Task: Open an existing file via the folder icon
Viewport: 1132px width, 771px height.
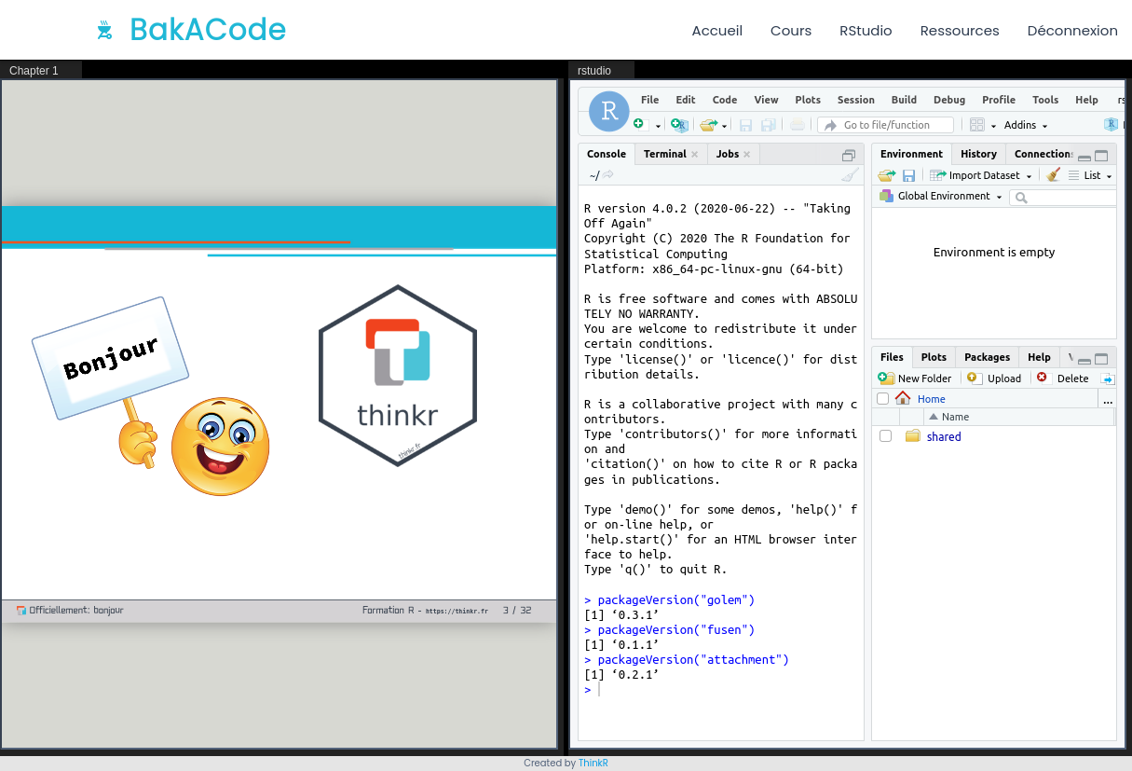Action: point(709,125)
